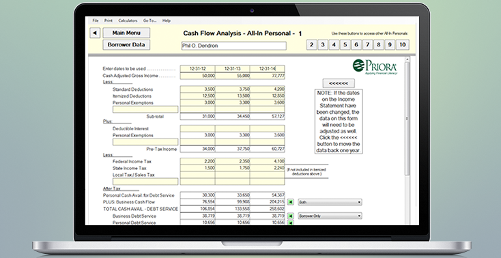The image size is (501, 258).
Task: Click Federal Income Tax 2,200 field
Action: pyautogui.click(x=197, y=162)
